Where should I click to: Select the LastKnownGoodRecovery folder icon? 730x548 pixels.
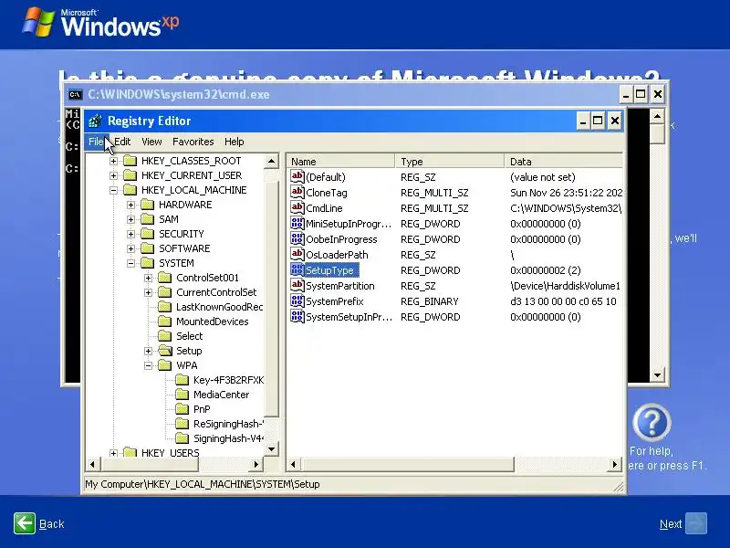pos(164,307)
